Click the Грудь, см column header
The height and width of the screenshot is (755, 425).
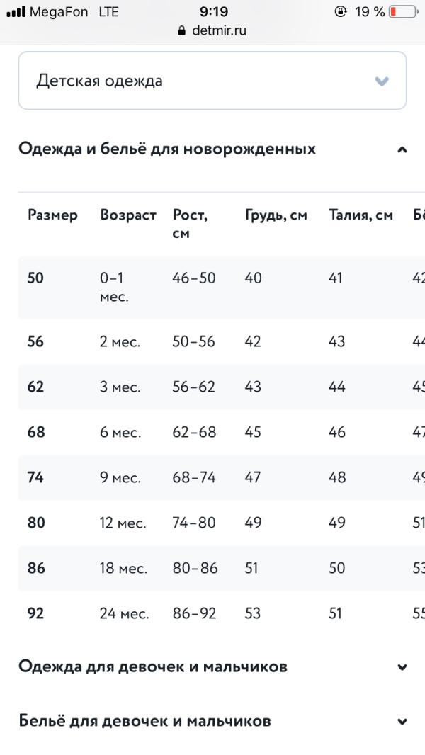pyautogui.click(x=276, y=215)
